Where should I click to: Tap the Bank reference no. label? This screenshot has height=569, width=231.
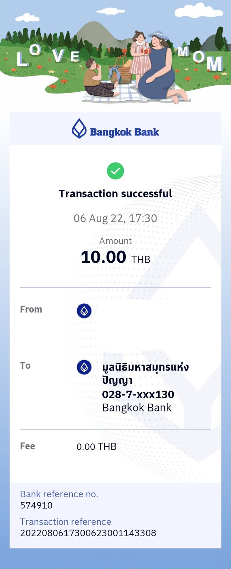59,494
